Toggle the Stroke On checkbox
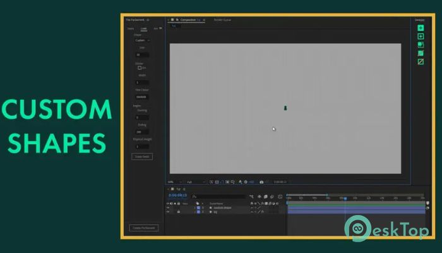The height and width of the screenshot is (253, 442). [140, 68]
